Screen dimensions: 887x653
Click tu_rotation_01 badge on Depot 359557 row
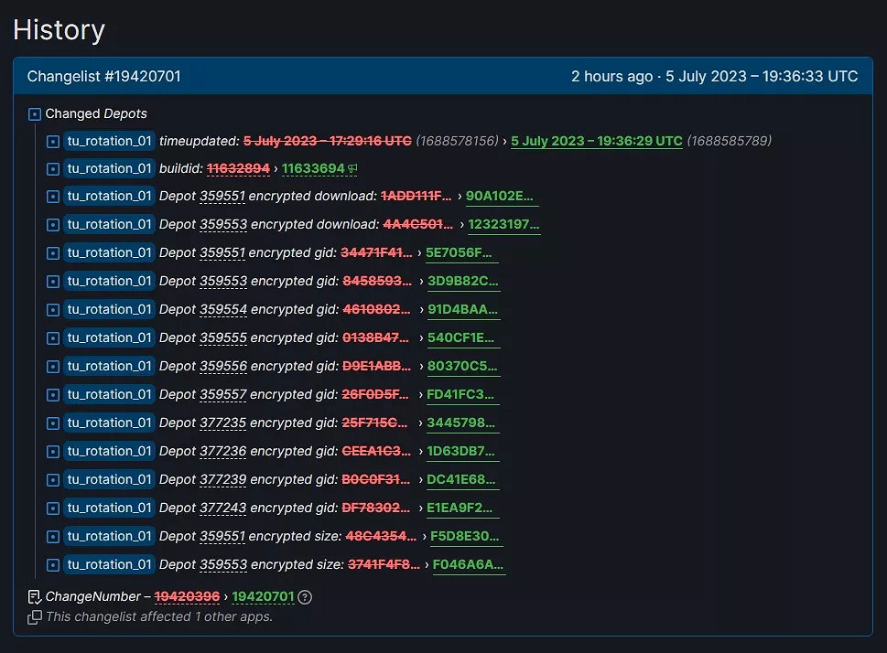click(109, 394)
